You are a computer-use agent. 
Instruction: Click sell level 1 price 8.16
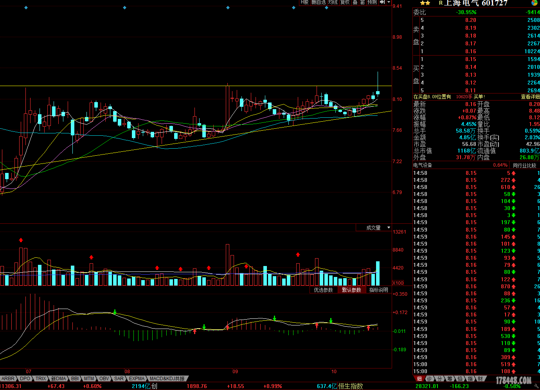(471, 51)
